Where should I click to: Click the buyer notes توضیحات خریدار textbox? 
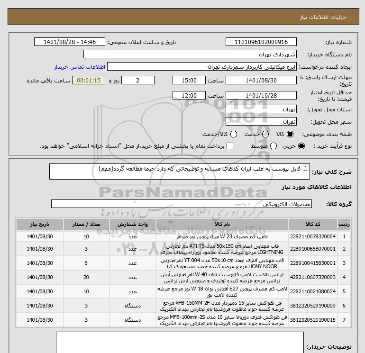180,343
